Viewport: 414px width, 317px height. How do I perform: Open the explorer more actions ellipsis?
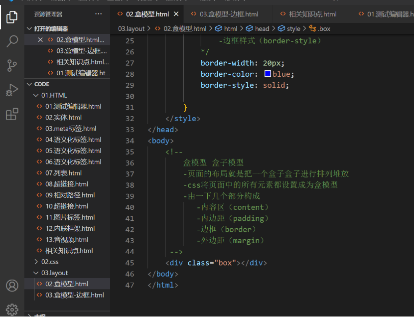click(x=99, y=14)
